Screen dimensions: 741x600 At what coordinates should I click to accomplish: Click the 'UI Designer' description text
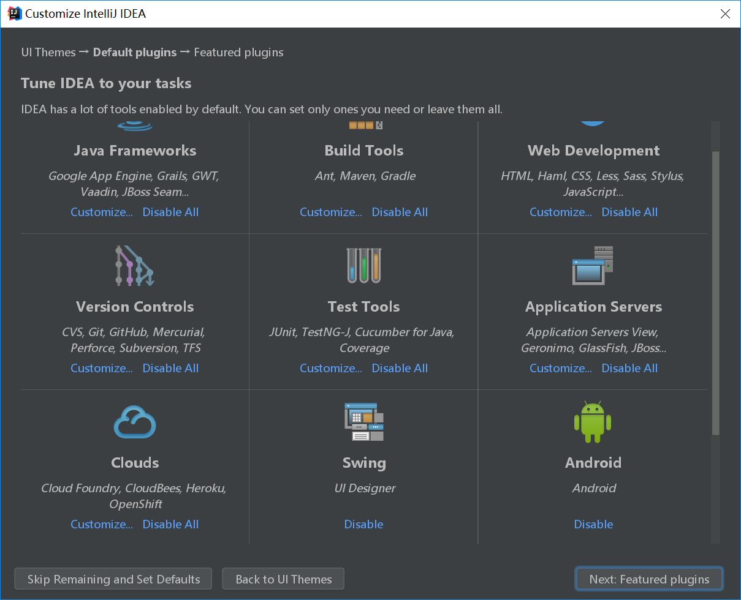365,488
